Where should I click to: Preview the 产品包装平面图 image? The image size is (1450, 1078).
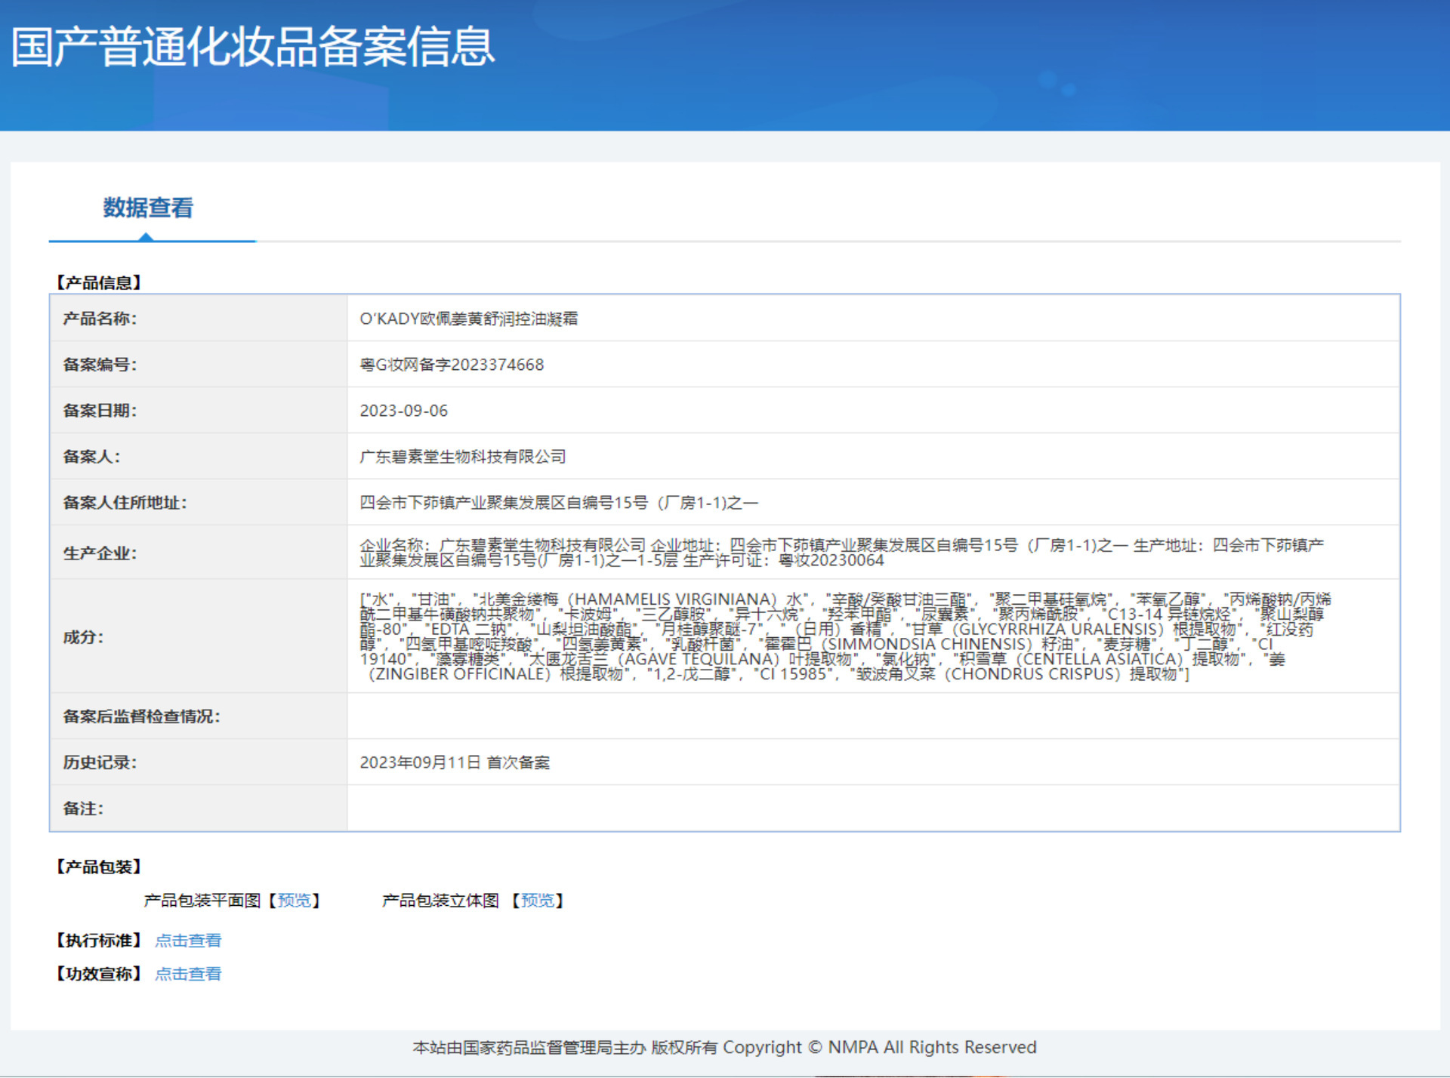[x=294, y=901]
